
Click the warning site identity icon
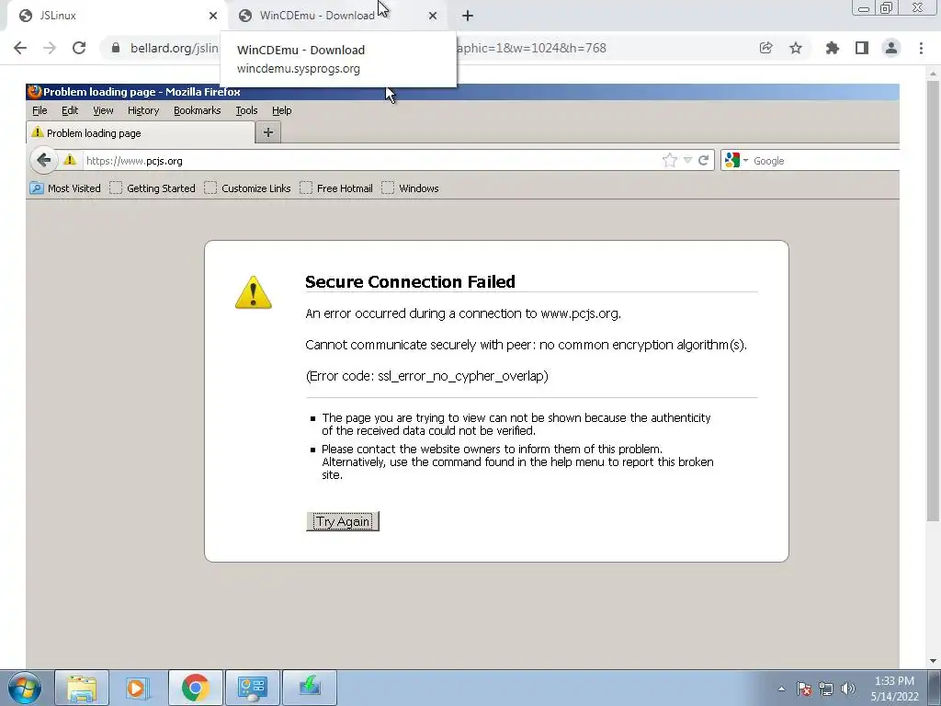[x=70, y=160]
